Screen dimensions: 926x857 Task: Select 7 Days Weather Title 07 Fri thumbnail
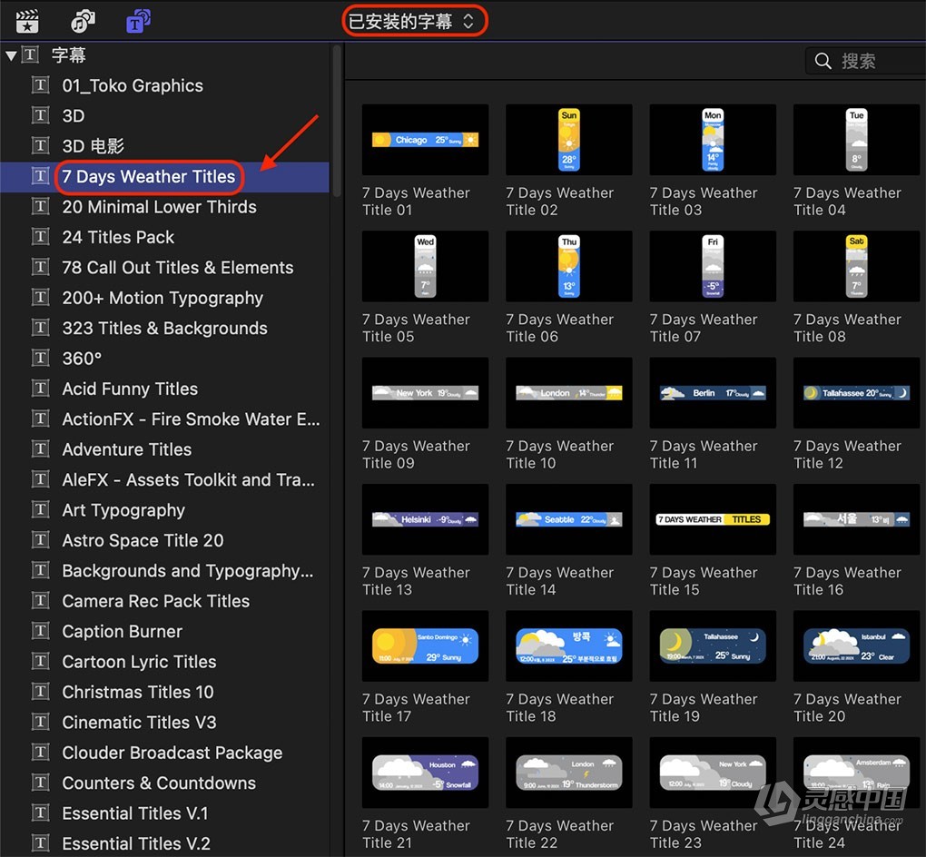713,266
